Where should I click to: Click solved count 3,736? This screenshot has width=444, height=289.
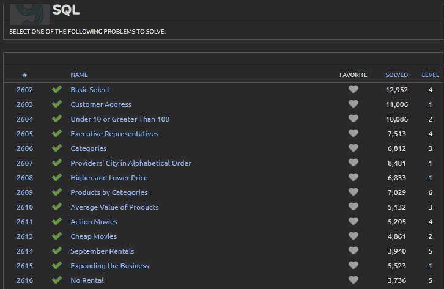(x=397, y=281)
